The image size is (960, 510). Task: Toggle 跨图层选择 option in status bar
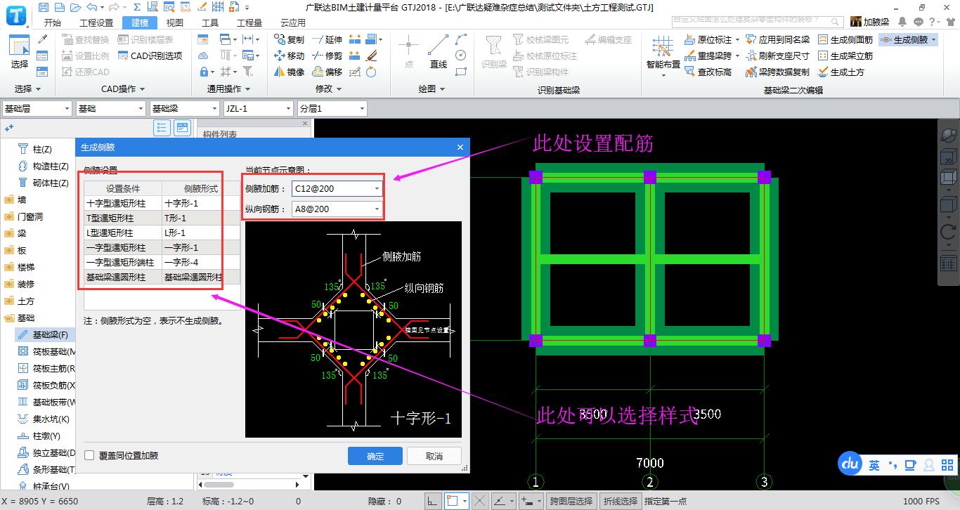click(571, 502)
